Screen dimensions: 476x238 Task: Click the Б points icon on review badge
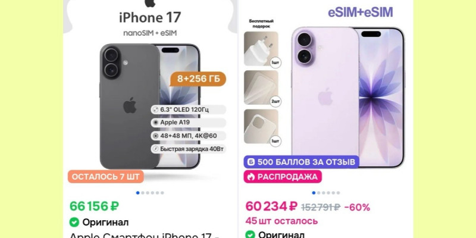point(250,162)
